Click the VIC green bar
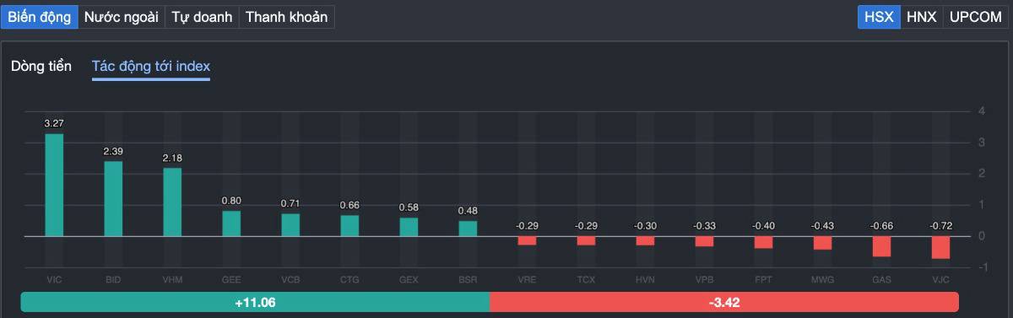Viewport: 1013px width, 318px height. point(54,186)
